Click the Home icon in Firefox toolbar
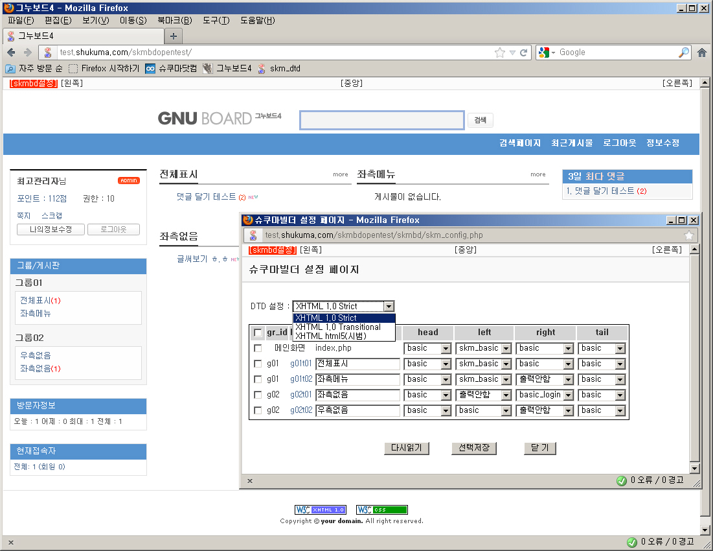The width and height of the screenshot is (713, 551). [x=702, y=53]
